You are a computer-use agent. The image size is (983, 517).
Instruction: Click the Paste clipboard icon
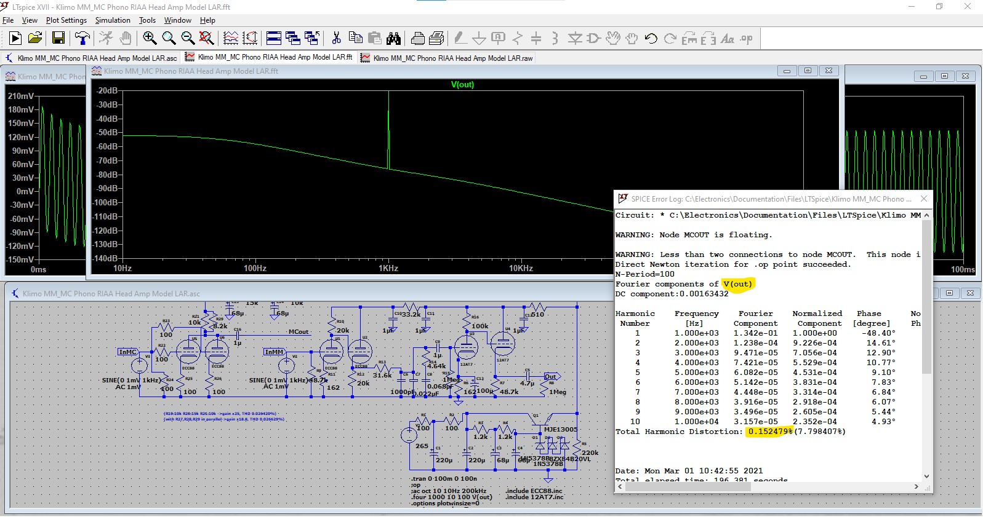(374, 39)
